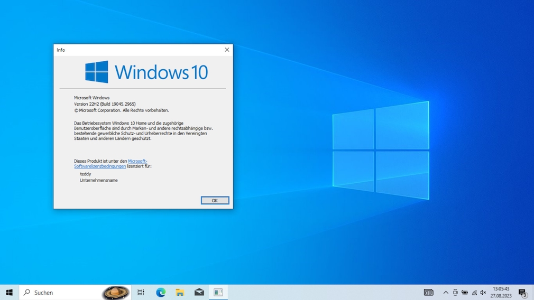Open the news and interests widget
The height and width of the screenshot is (300, 534).
[429, 293]
